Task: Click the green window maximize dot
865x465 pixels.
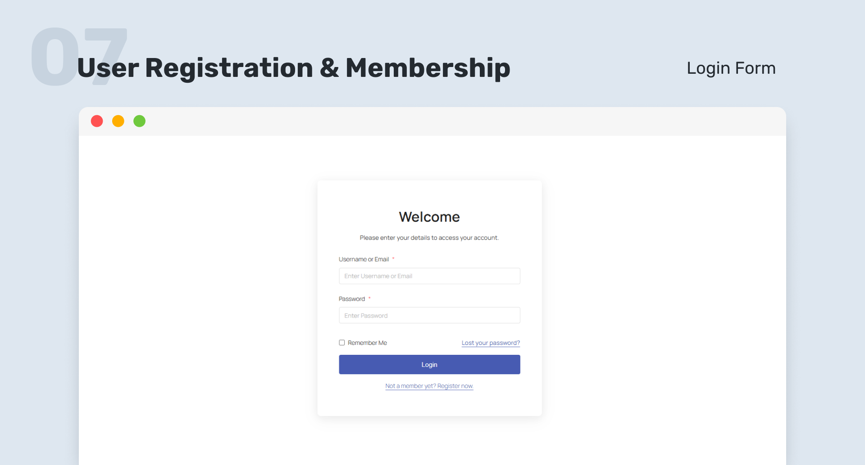Action: pyautogui.click(x=140, y=121)
